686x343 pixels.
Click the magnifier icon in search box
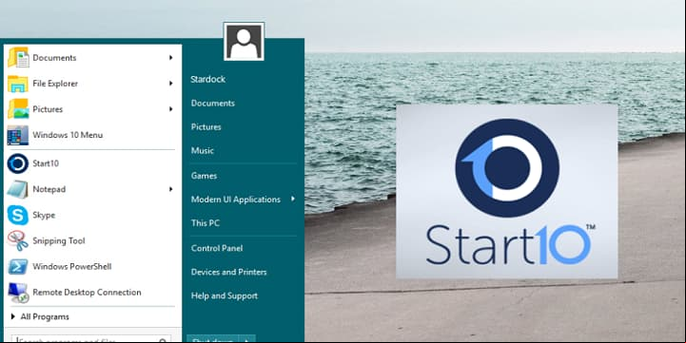(x=163, y=340)
